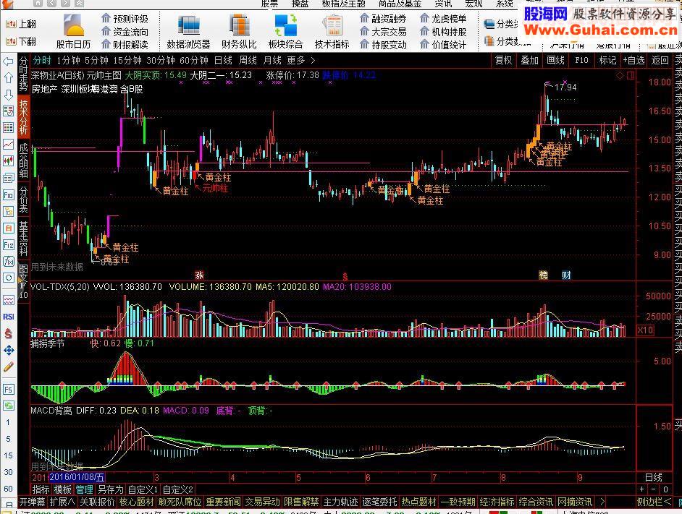
Task: Open 持股变动 shareholding changes
Action: click(383, 45)
